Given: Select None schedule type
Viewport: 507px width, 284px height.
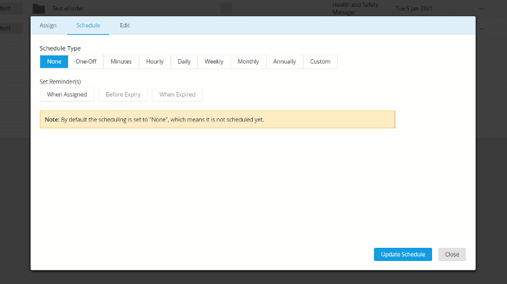Looking at the screenshot, I should click(x=54, y=62).
